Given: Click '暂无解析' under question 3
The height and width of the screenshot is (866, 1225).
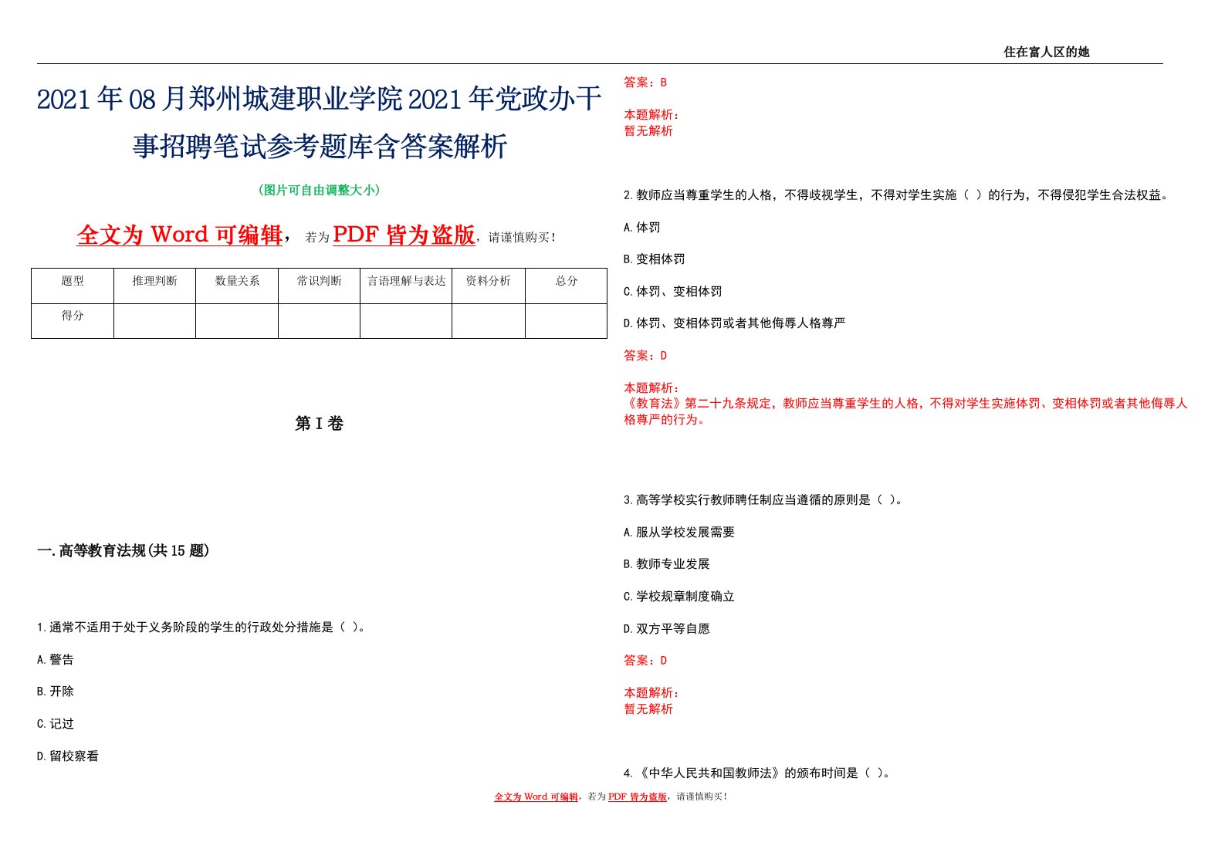Looking at the screenshot, I should (648, 709).
